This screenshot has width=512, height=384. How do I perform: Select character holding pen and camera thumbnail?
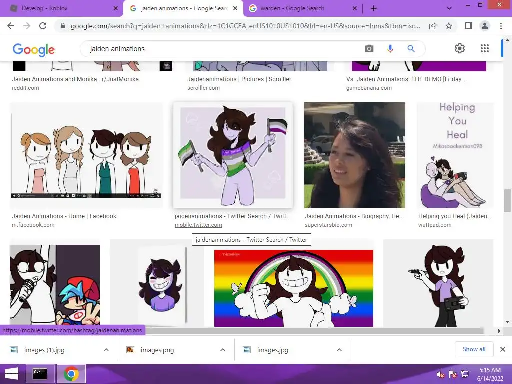[438, 283]
